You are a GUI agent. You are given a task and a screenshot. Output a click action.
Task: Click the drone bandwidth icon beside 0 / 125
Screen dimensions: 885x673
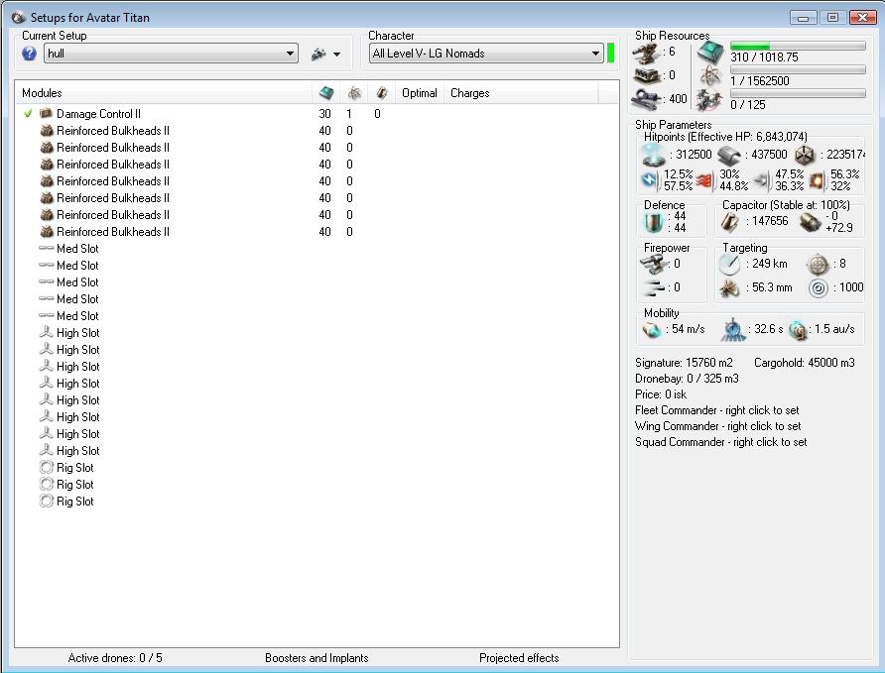tap(709, 100)
